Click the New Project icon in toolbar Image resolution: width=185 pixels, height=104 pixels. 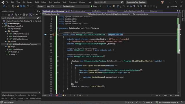(13, 6)
